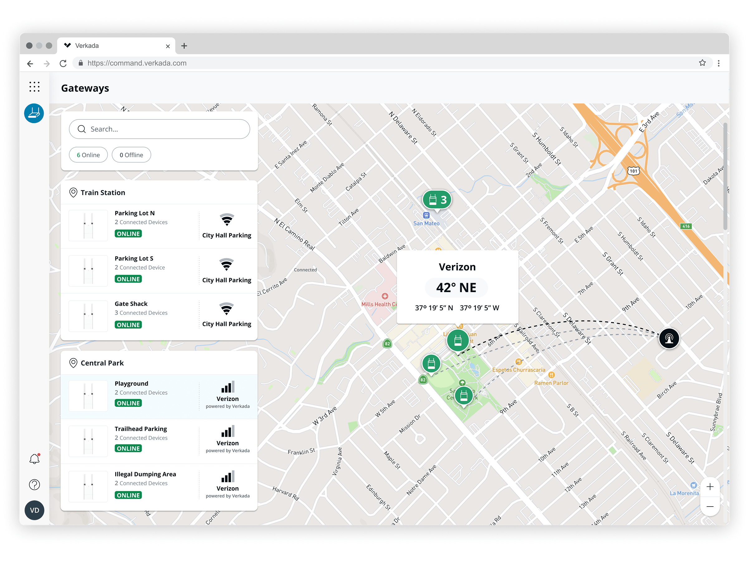The image size is (749, 562).
Task: Click the Gateways product icon in sidebar
Action: (34, 113)
